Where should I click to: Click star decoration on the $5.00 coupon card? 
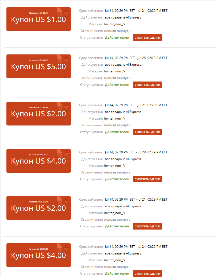point(66,59)
